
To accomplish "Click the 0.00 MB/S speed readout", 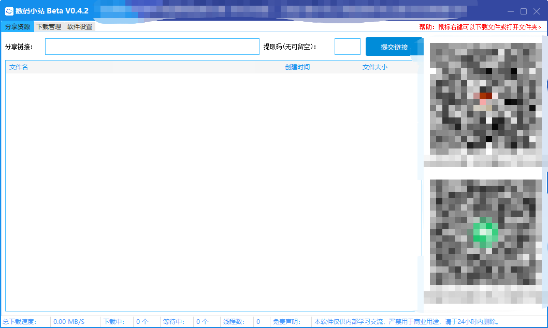I will pos(69,322).
